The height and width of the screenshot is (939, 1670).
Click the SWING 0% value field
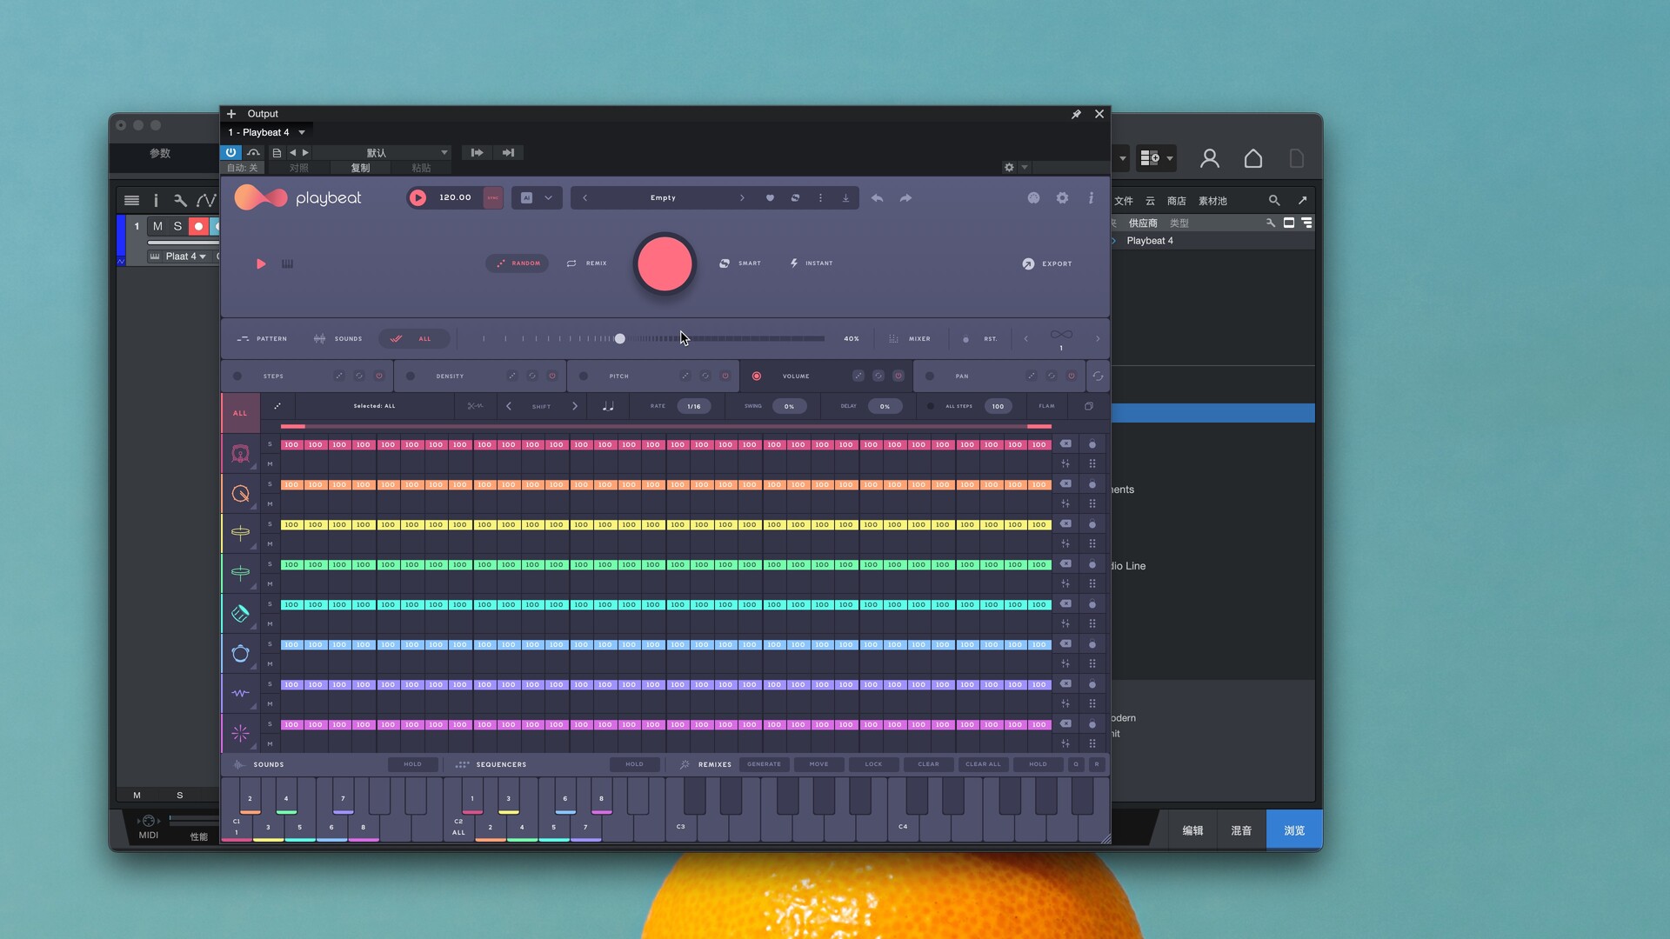(x=789, y=406)
